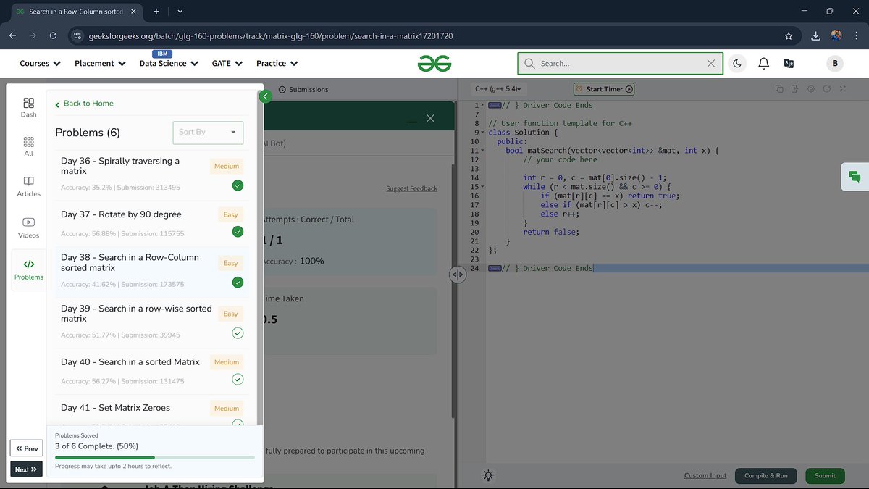Clear the search box with X
The width and height of the screenshot is (869, 489).
(711, 64)
